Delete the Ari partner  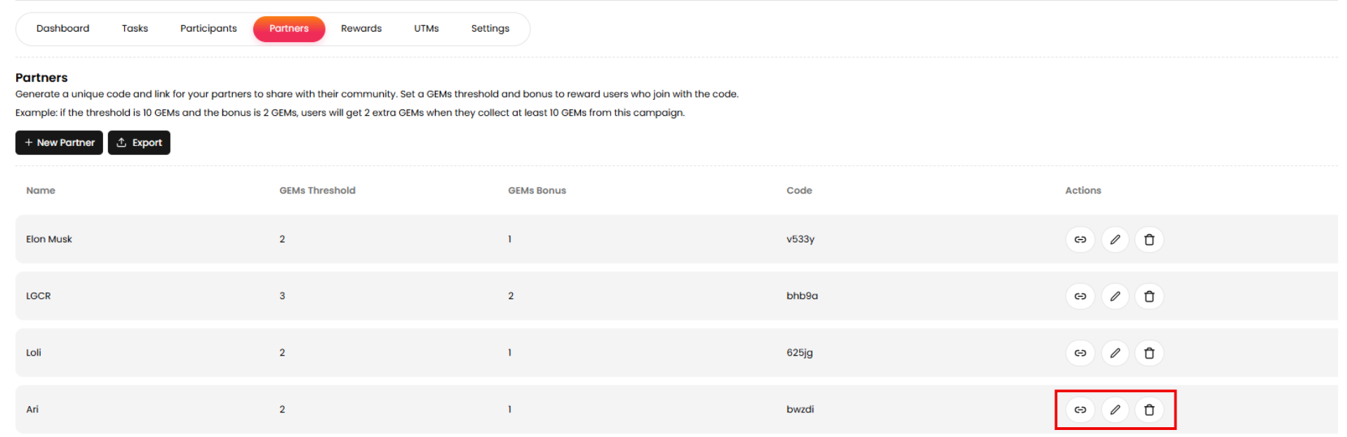pos(1149,410)
